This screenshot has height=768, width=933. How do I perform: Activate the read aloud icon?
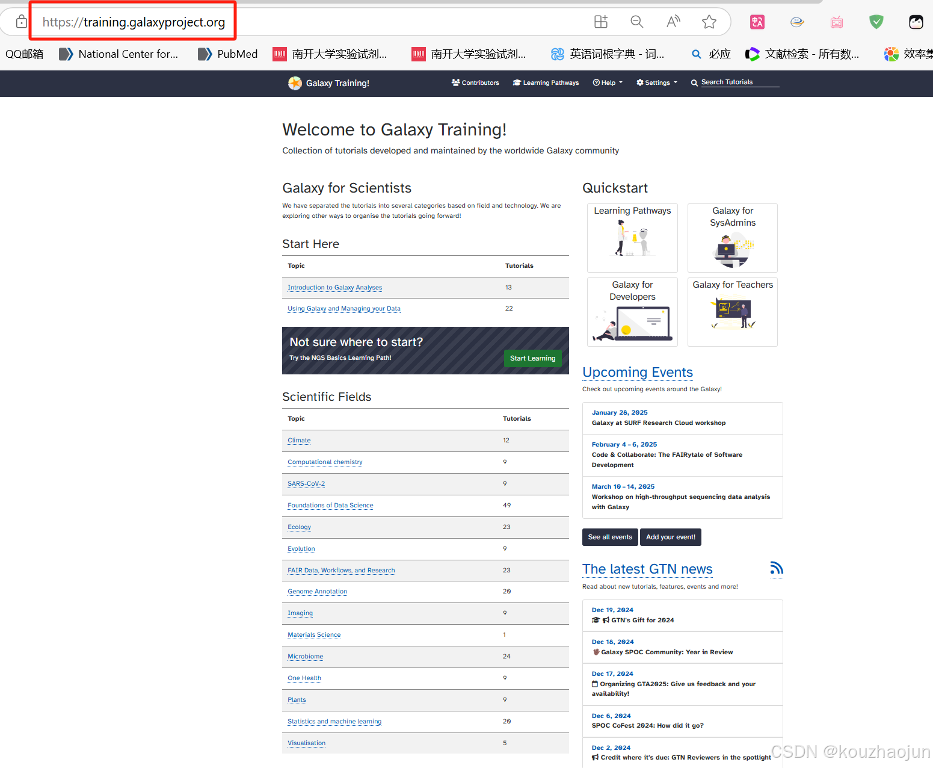click(x=673, y=22)
